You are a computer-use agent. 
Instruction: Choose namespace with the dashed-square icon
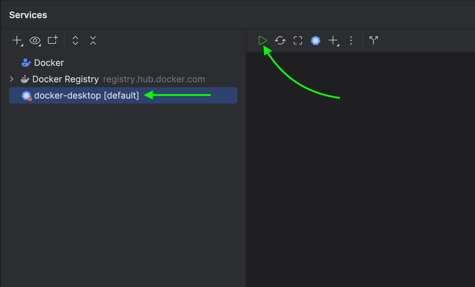(x=298, y=40)
